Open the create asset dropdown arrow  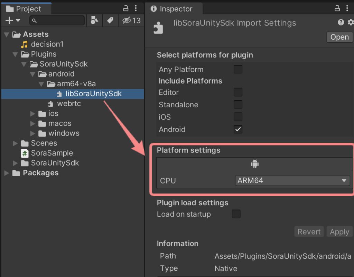pyautogui.click(x=18, y=20)
